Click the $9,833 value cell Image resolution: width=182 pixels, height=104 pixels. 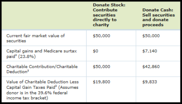pyautogui.click(x=150, y=82)
